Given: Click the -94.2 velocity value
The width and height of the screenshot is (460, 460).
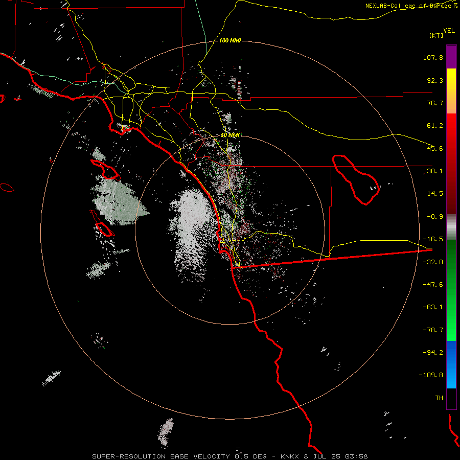Looking at the screenshot, I should coord(433,353).
